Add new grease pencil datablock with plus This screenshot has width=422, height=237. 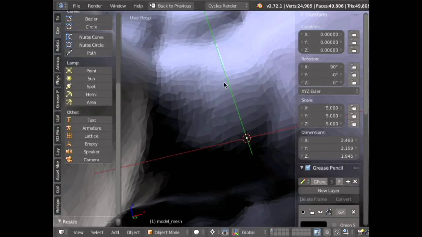(x=348, y=182)
